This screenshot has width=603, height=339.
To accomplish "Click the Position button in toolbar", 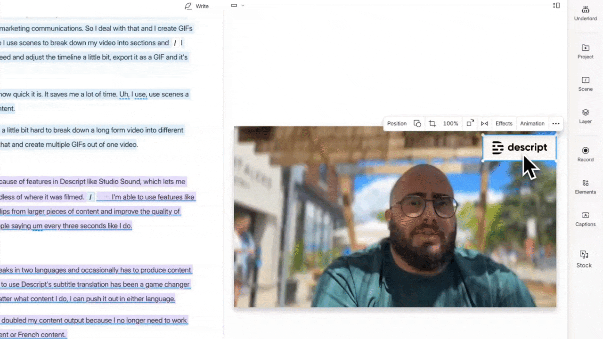I will [x=397, y=123].
